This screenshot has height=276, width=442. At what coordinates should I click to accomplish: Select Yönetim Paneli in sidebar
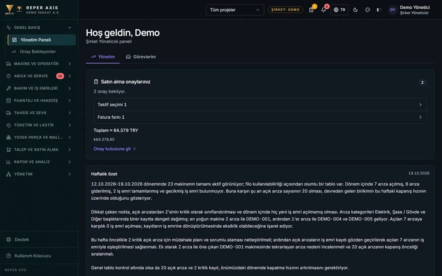(x=42, y=40)
